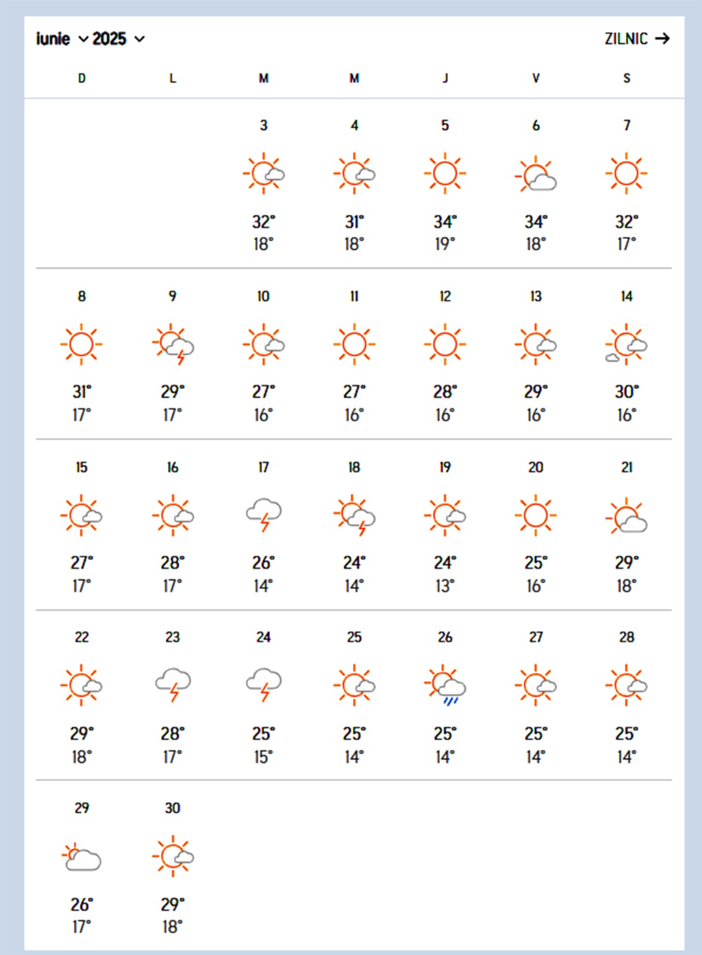
Task: Select the mostly cloudy icon on day 29
Action: tap(82, 857)
